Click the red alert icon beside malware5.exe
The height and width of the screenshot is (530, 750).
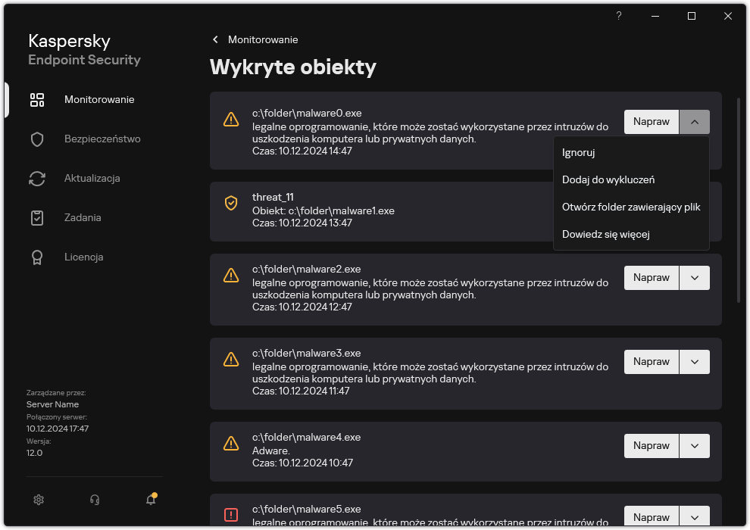pos(231,513)
